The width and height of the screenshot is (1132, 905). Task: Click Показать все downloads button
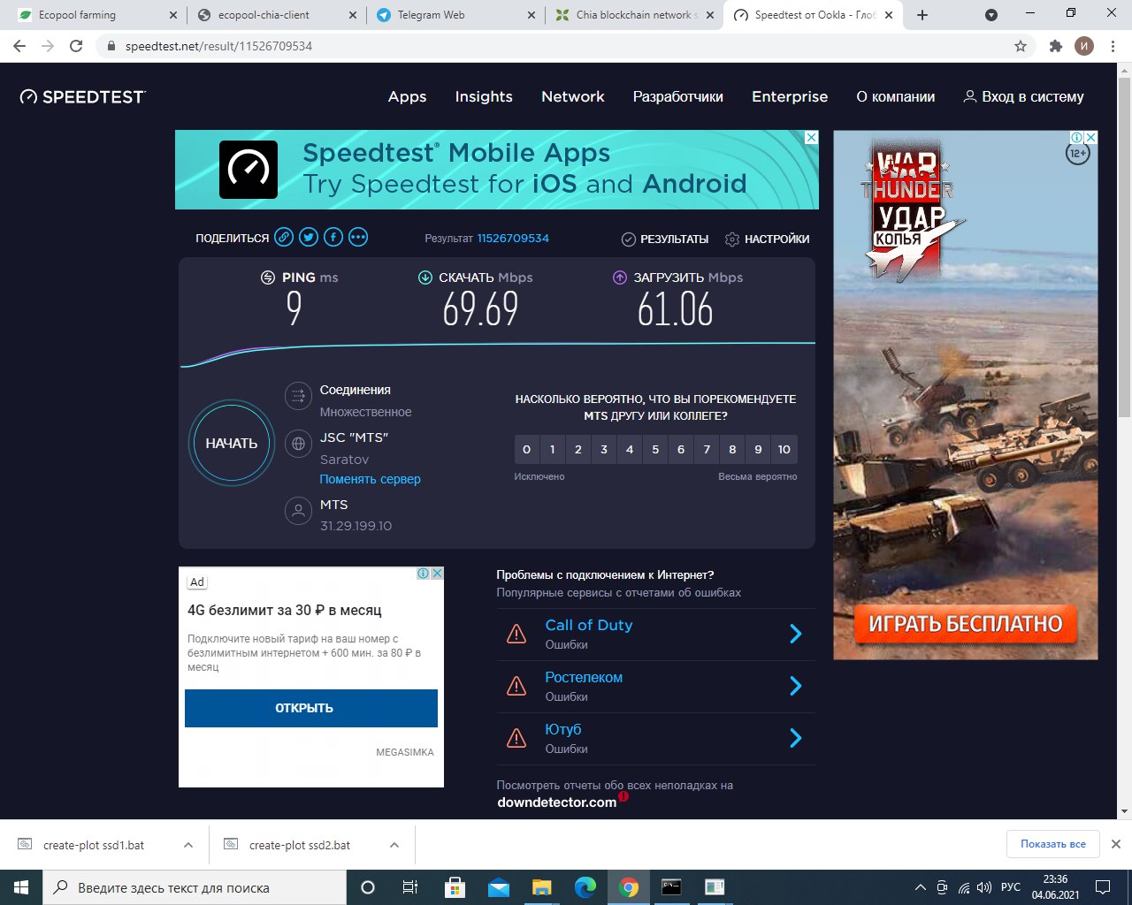click(1052, 844)
